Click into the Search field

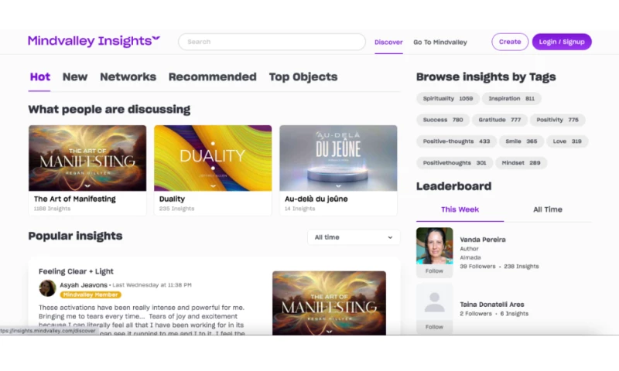pos(272,42)
